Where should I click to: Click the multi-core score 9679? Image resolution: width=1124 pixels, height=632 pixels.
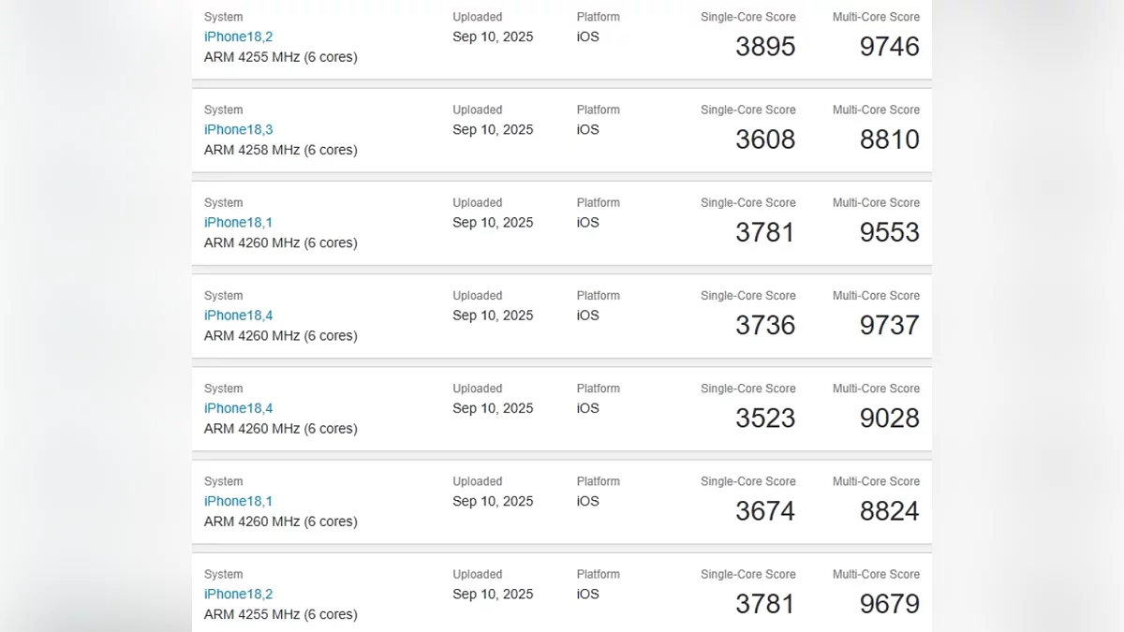click(889, 604)
